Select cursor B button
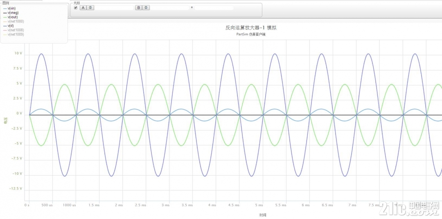The width and height of the screenshot is (442, 219). (138, 8)
